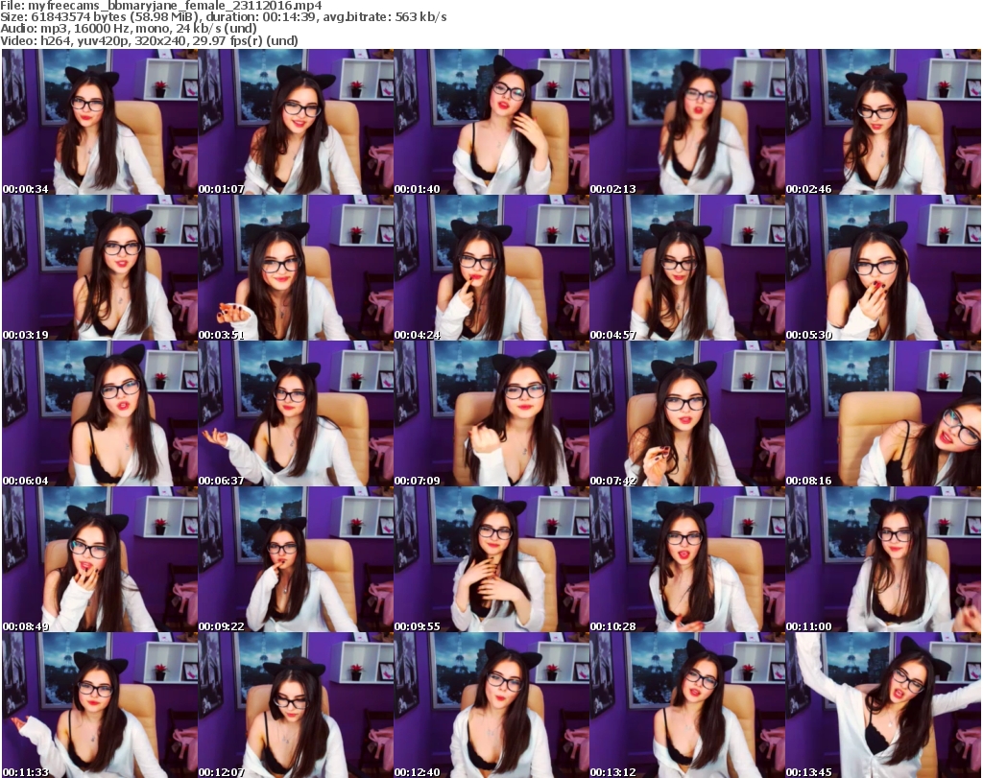Viewport: 983px width, 778px height.
Task: Select the thumbnail frame stamped 00:06:37
Action: 296,414
